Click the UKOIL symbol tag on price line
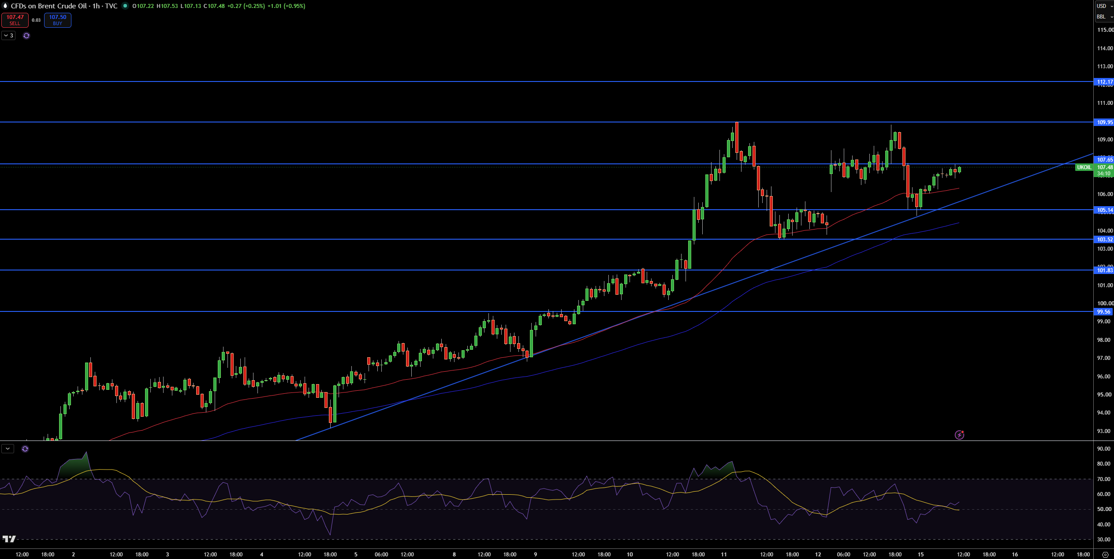 [1084, 167]
